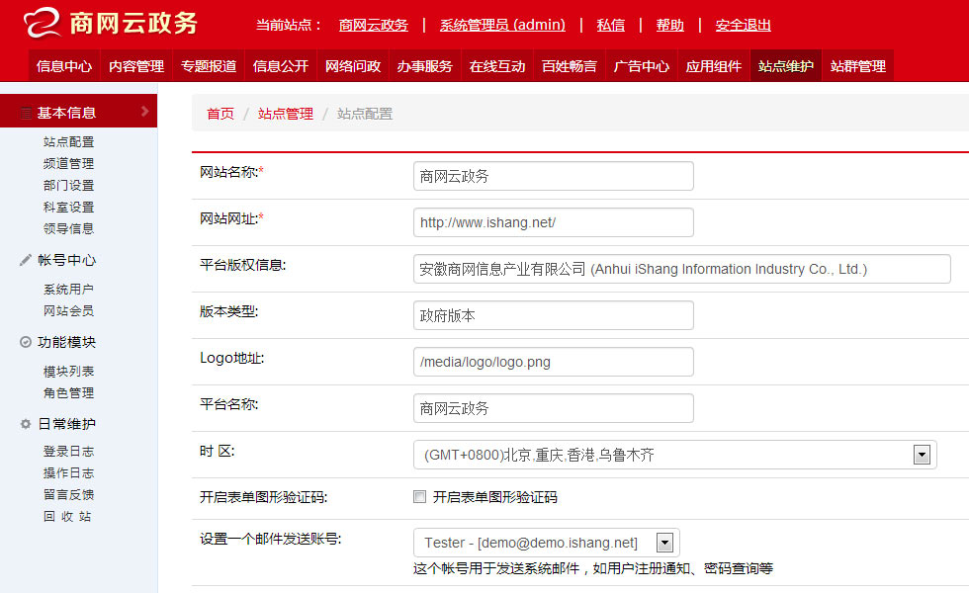Open 站点配置 in the sidebar

pyautogui.click(x=68, y=142)
